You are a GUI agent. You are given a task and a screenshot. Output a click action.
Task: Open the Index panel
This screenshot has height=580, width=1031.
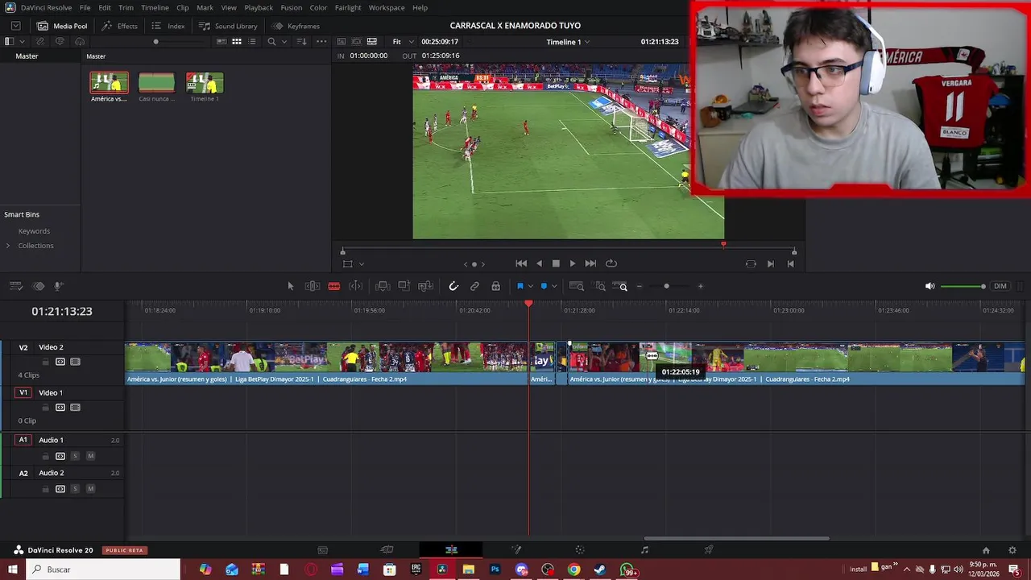(x=168, y=26)
